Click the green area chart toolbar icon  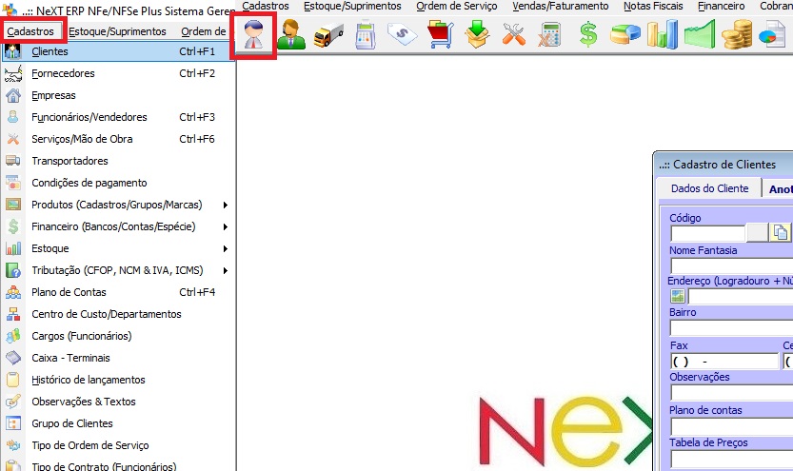pyautogui.click(x=700, y=34)
